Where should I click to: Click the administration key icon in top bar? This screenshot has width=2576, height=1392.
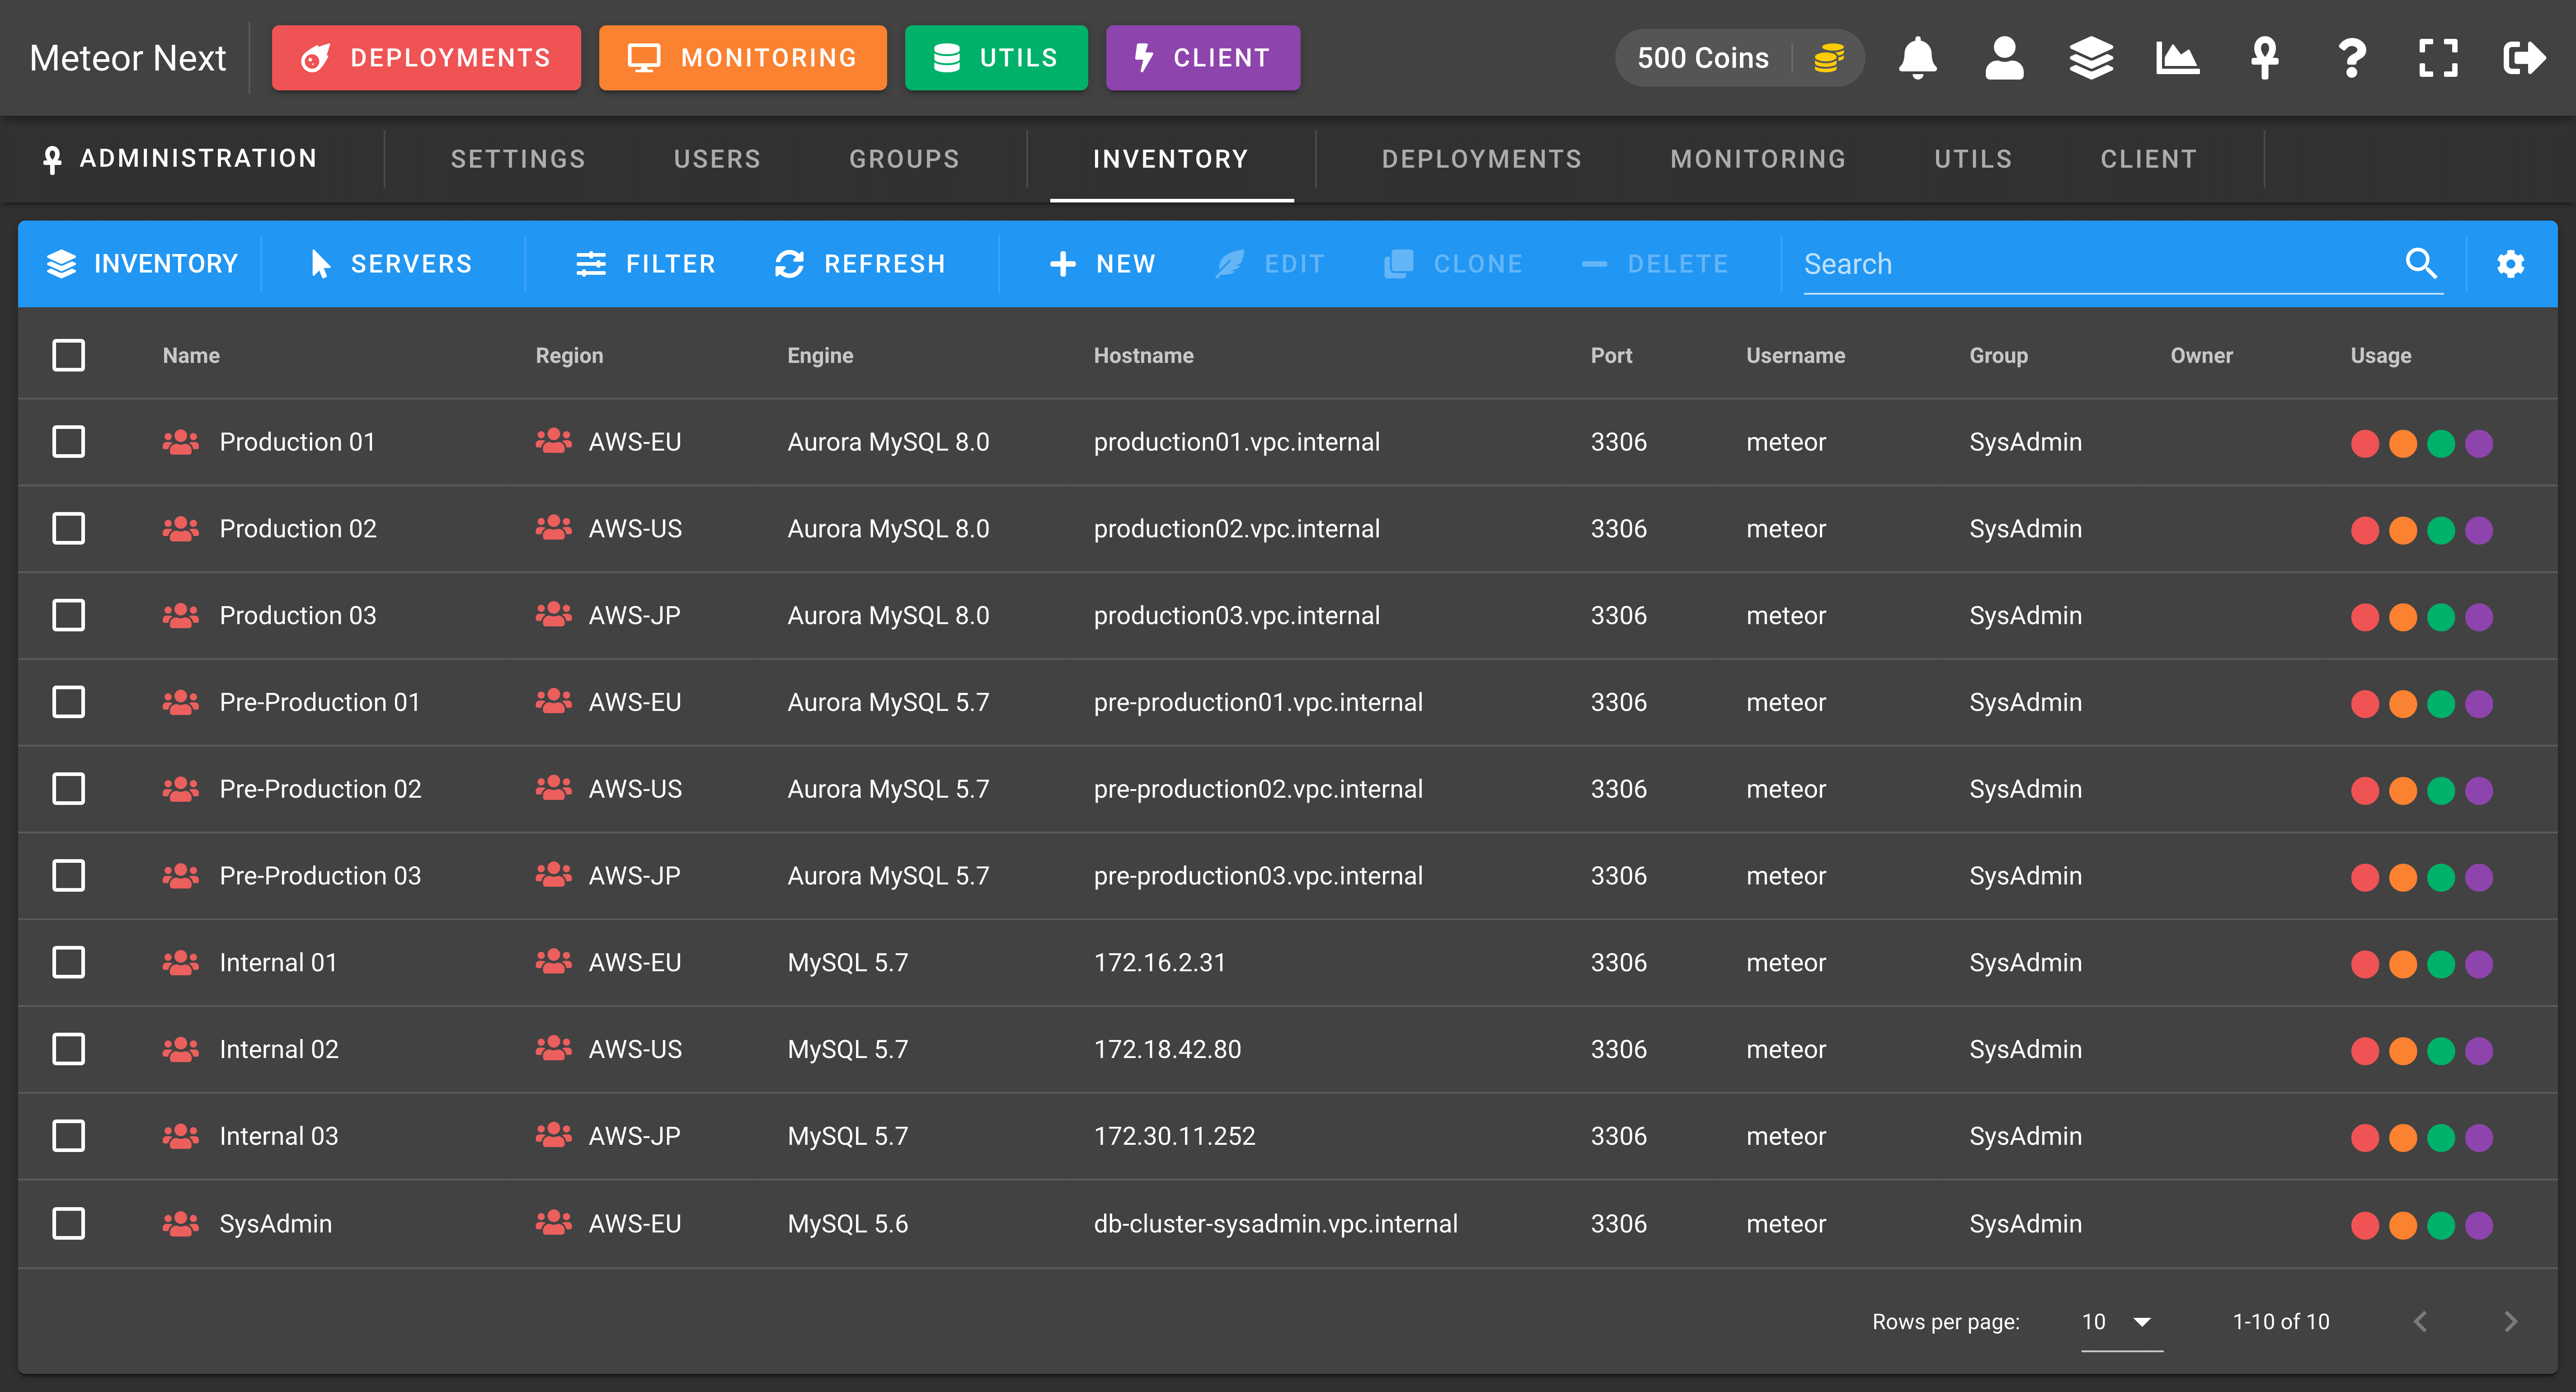click(2264, 58)
